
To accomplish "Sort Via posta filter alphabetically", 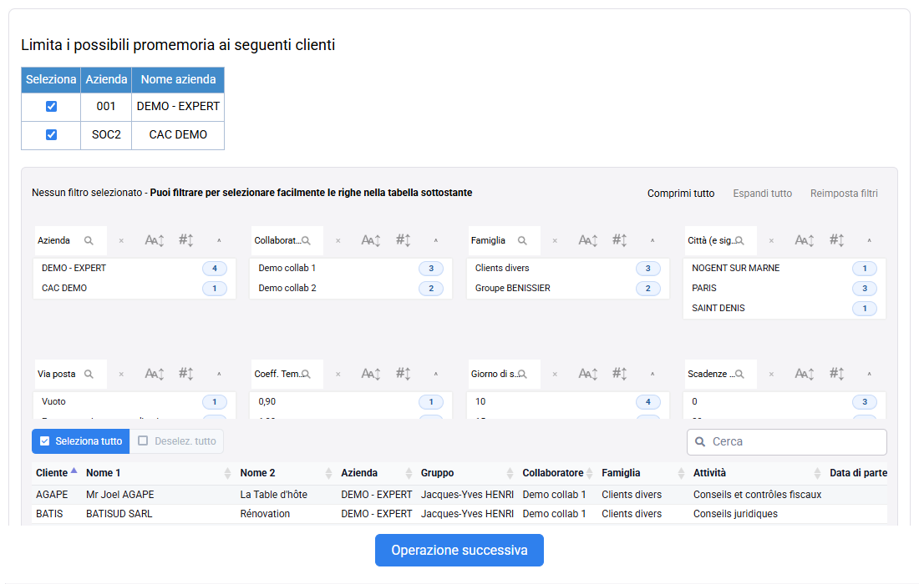I will (155, 374).
